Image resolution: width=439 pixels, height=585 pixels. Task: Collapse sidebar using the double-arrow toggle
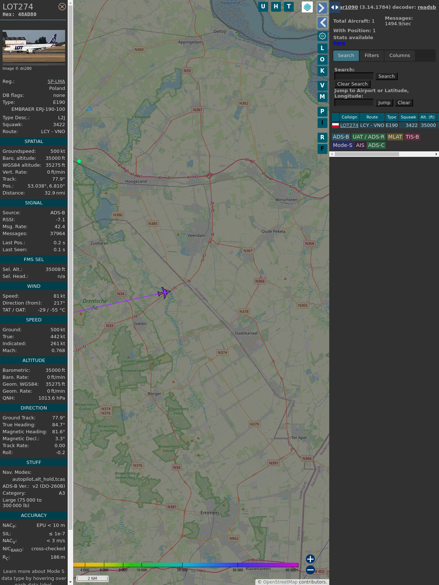[x=334, y=7]
